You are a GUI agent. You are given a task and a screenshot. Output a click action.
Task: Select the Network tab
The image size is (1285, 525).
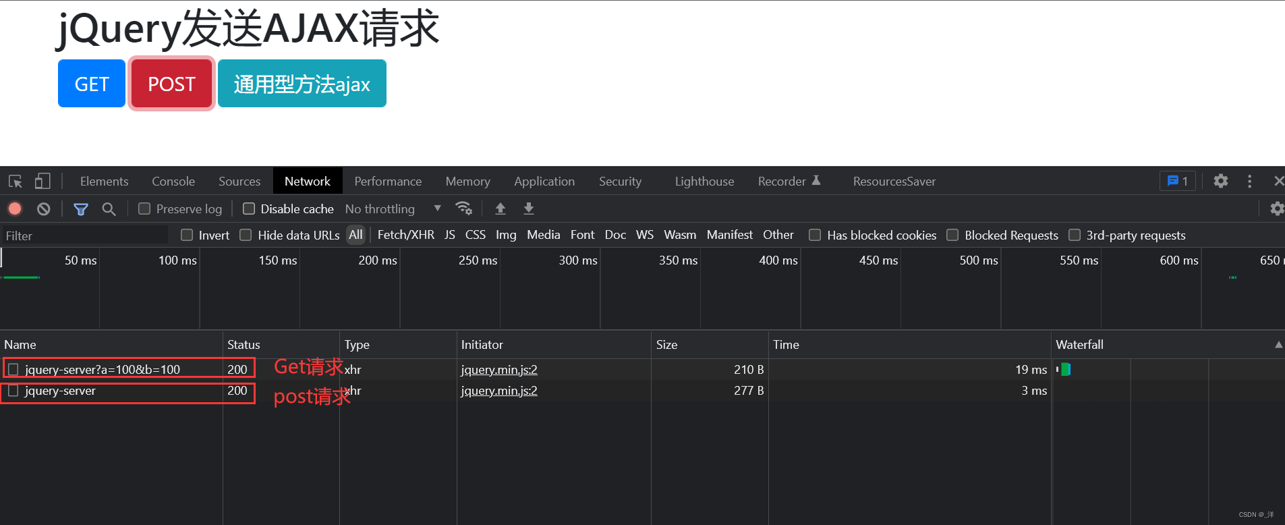[308, 181]
